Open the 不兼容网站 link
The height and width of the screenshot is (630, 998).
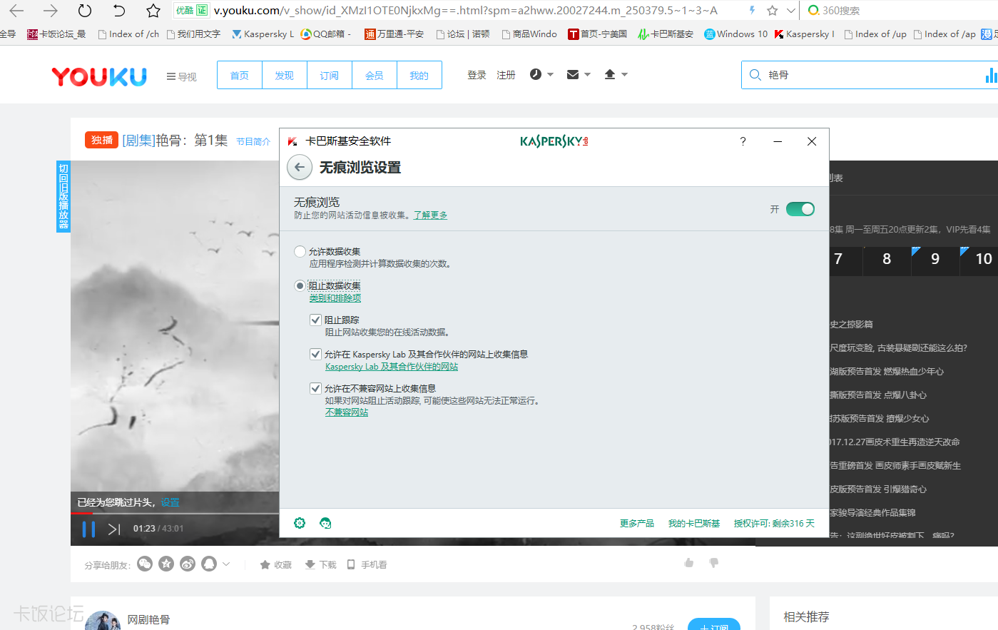coord(347,412)
